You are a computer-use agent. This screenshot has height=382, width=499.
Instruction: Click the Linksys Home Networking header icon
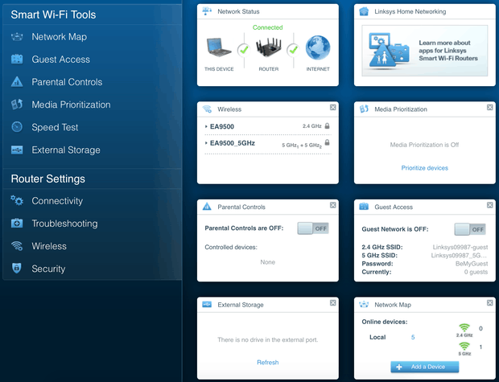[x=364, y=11]
